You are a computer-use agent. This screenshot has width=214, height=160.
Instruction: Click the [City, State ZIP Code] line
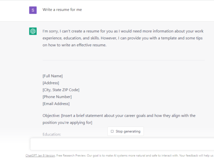pos(61,90)
